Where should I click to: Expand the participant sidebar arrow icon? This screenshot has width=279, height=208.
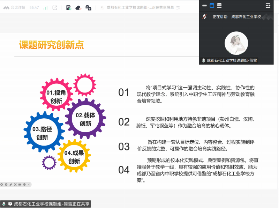pos(268,6)
